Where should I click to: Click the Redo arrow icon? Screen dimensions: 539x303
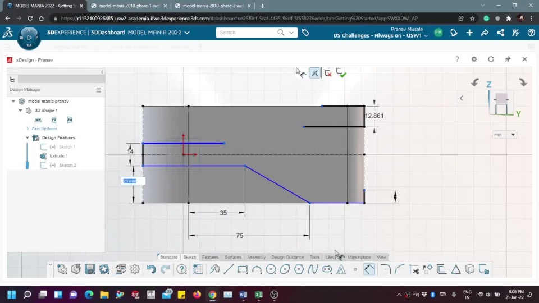[165, 269]
